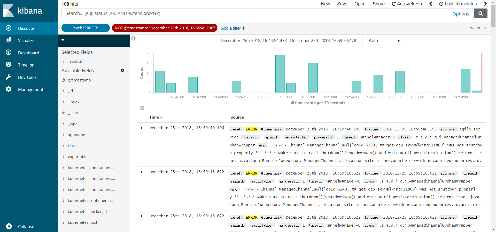Open the Dashboard gauge icon
The image size is (496, 232).
[x=9, y=52]
